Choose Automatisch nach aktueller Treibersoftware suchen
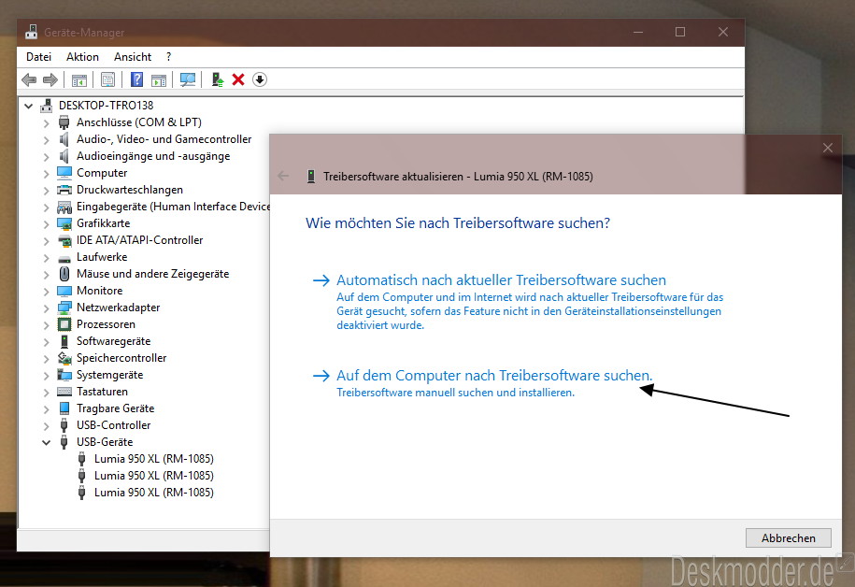 point(501,279)
